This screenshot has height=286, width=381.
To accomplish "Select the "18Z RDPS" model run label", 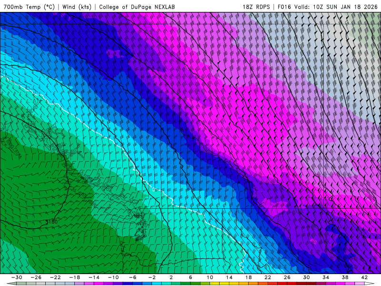I will point(256,7).
